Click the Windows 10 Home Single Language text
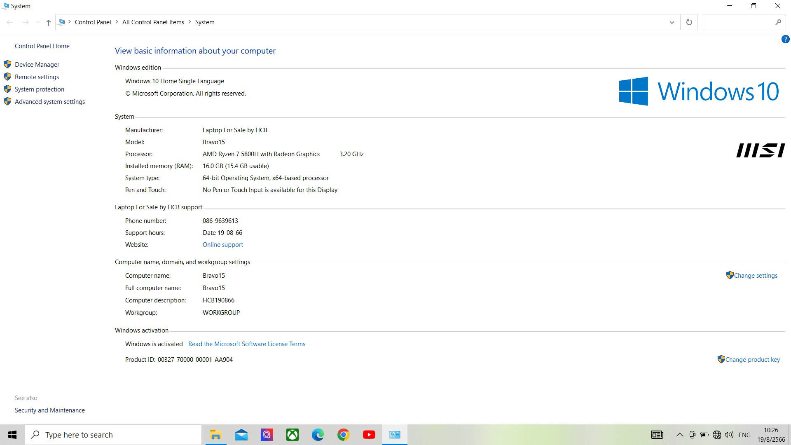The width and height of the screenshot is (791, 445). 175,81
